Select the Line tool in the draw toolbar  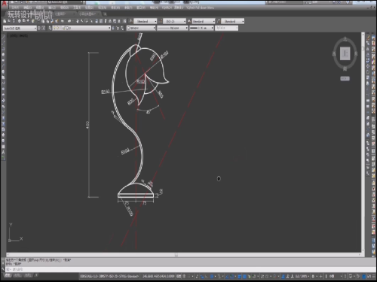(3, 38)
